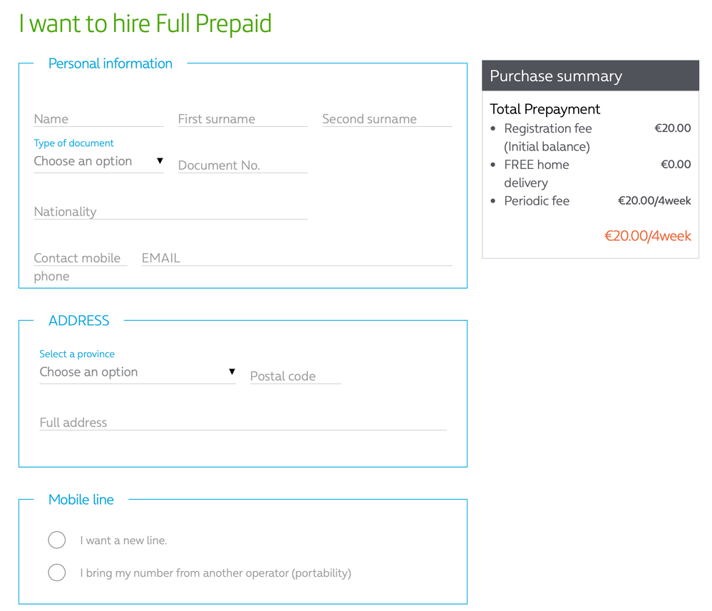Image resolution: width=712 pixels, height=611 pixels.
Task: Select the Second surname field
Action: coord(386,119)
